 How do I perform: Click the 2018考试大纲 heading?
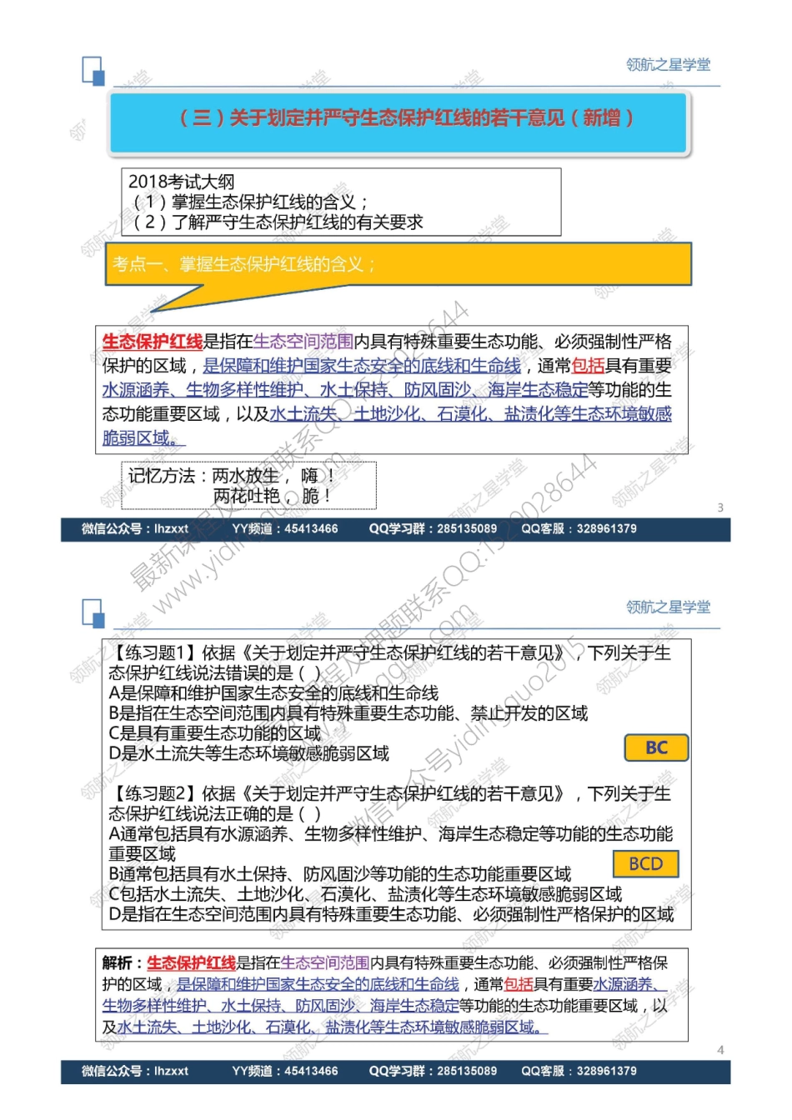[x=182, y=182]
